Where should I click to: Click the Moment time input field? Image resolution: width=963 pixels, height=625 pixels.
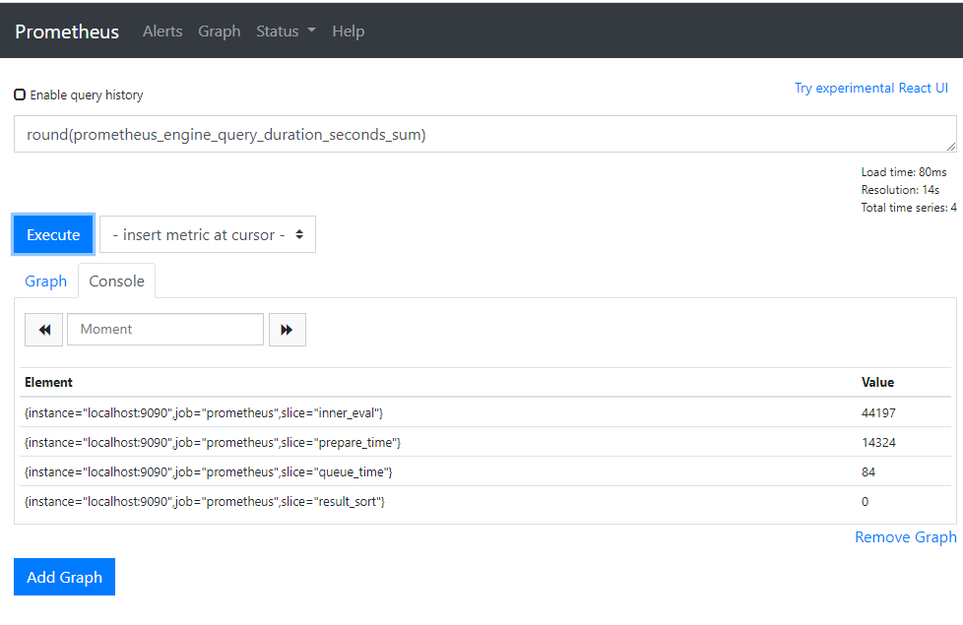click(x=165, y=330)
